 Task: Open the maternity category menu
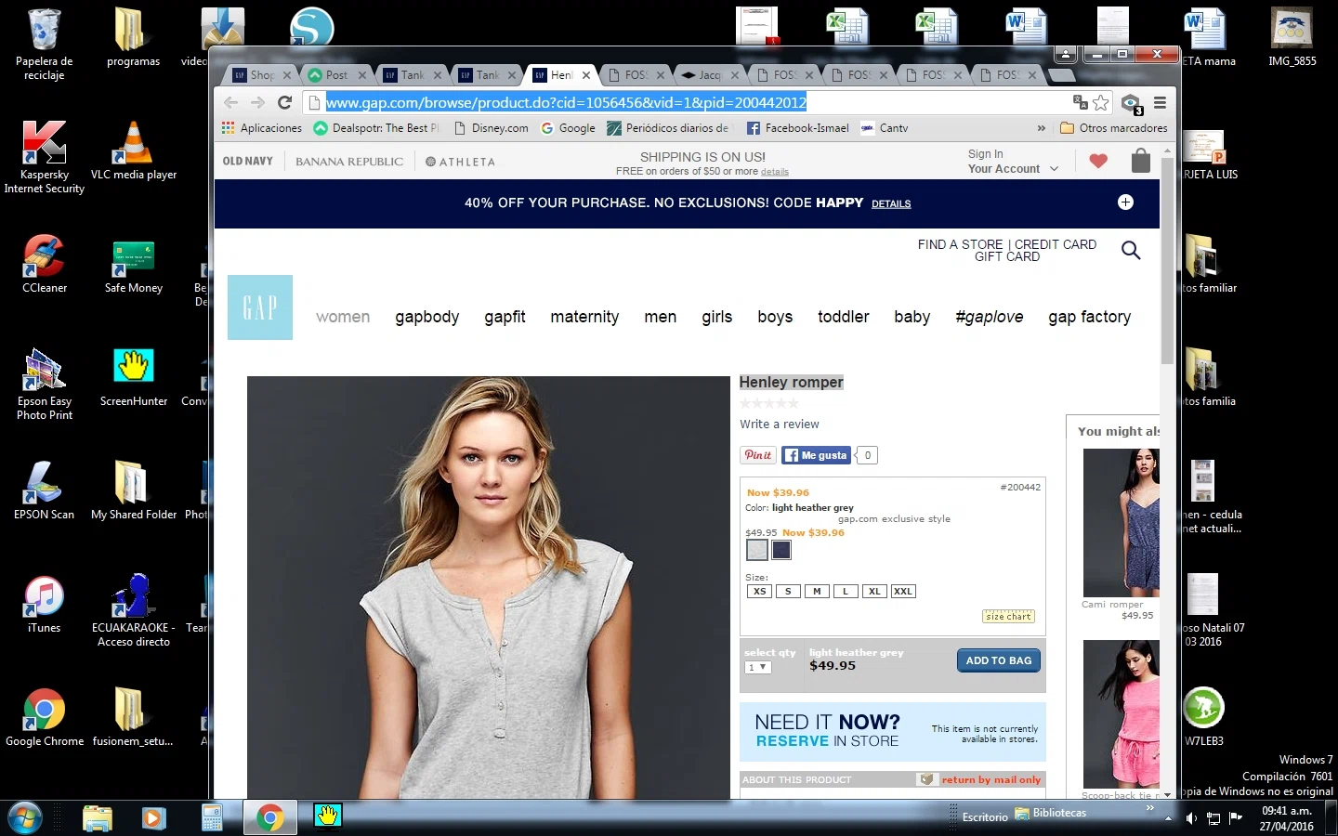point(584,317)
